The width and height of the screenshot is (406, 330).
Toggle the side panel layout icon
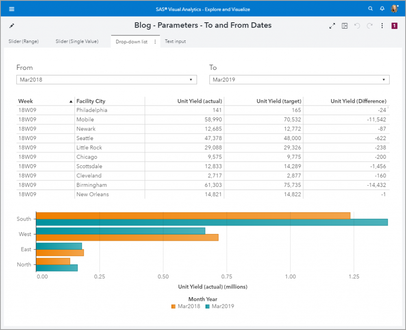pos(345,26)
